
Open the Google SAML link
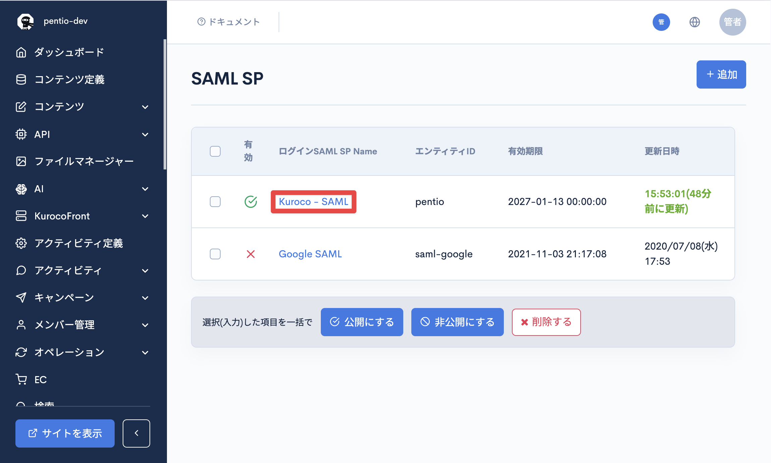tap(310, 254)
